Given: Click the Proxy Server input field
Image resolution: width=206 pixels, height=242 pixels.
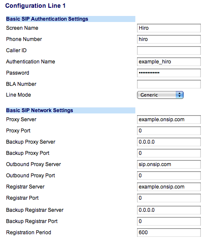Looking at the screenshot, I should point(169,119).
